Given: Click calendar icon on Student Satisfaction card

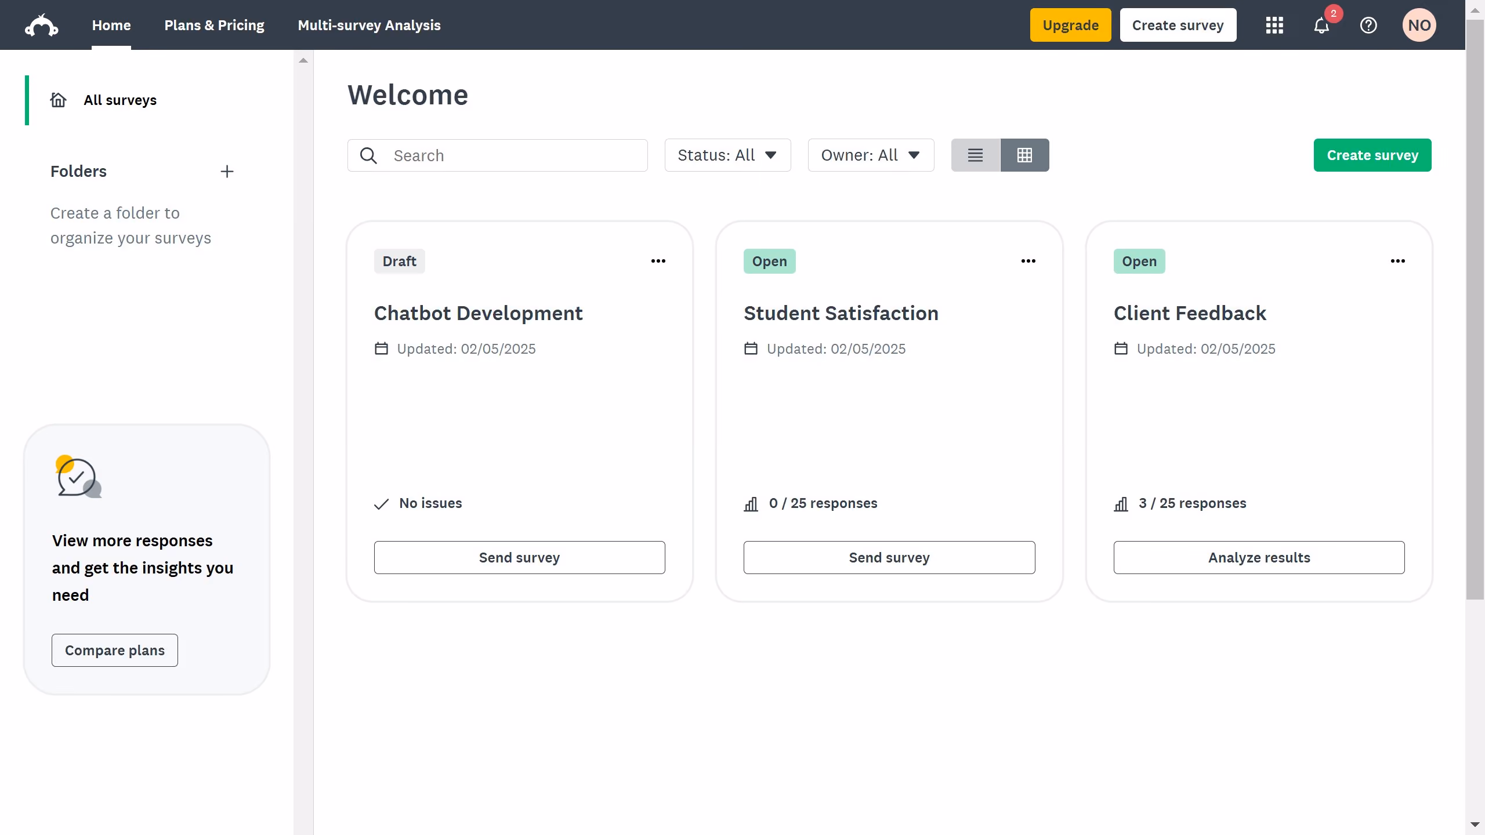Looking at the screenshot, I should [751, 348].
